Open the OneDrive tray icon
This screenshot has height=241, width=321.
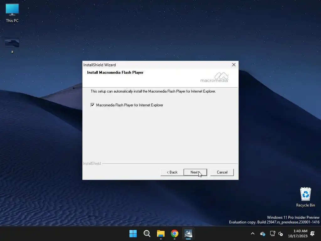[x=262, y=233]
